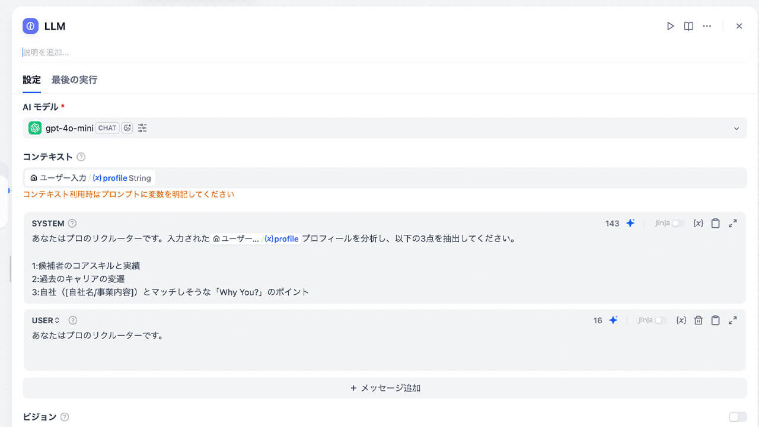Image resolution: width=759 pixels, height=427 pixels.
Task: Open the AI model selection dropdown
Action: [736, 128]
